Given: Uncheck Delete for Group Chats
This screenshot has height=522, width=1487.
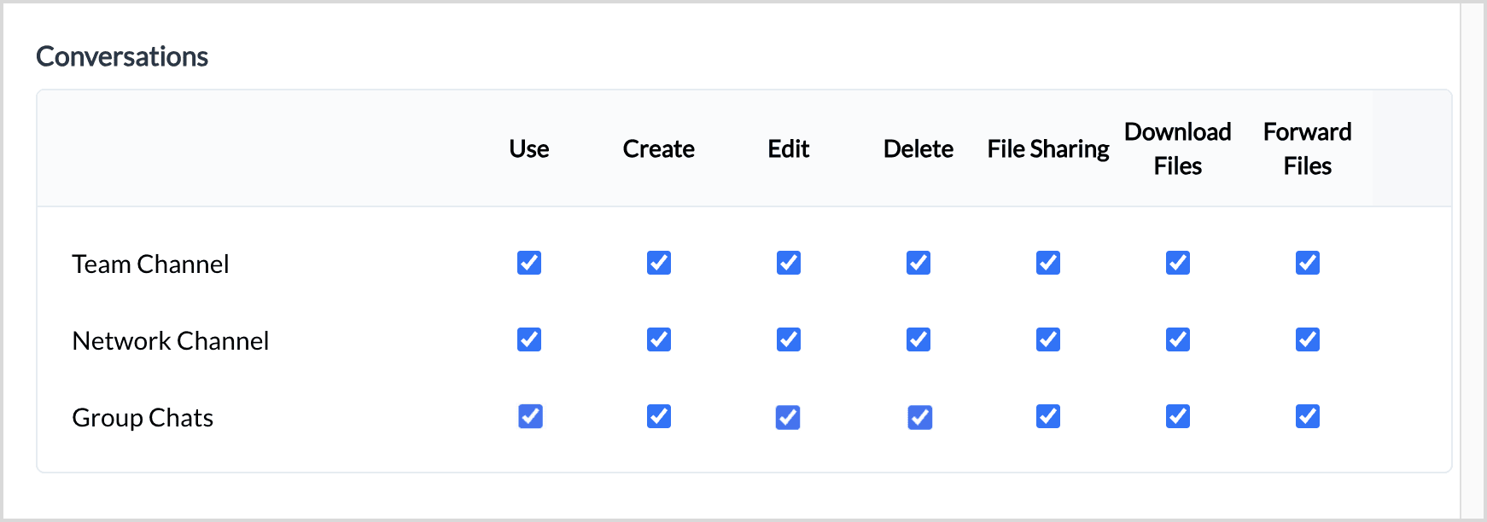Looking at the screenshot, I should (919, 417).
